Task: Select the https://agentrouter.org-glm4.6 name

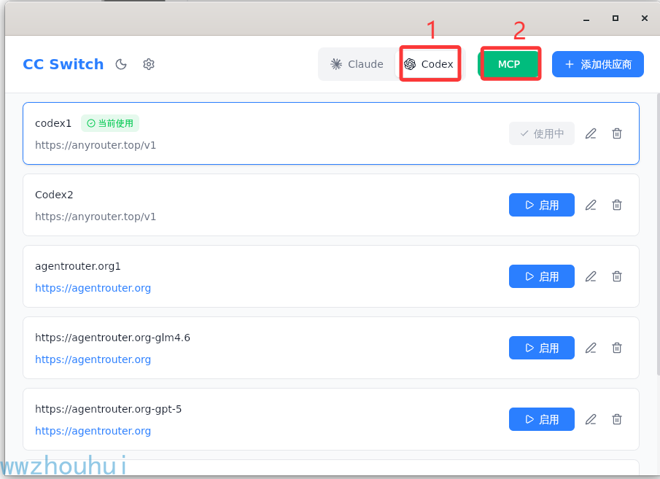Action: [x=112, y=338]
